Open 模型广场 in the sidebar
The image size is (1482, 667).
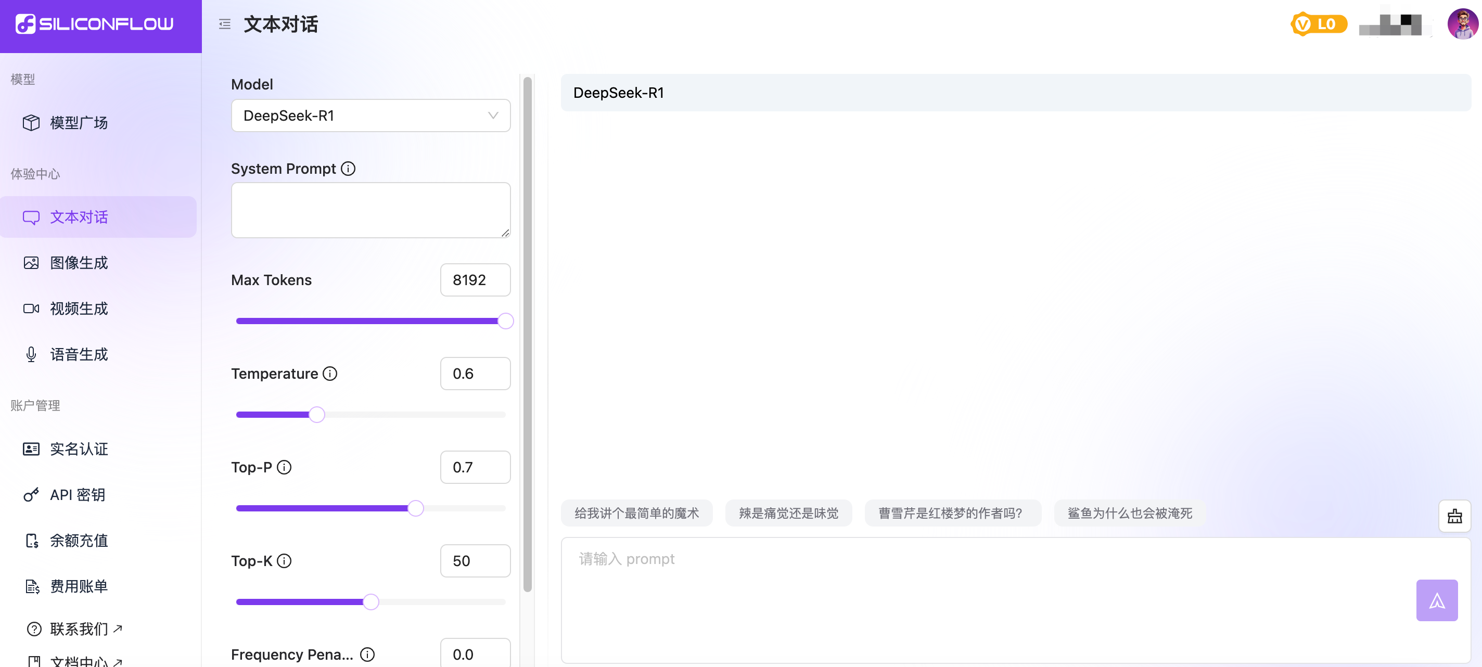coord(78,122)
